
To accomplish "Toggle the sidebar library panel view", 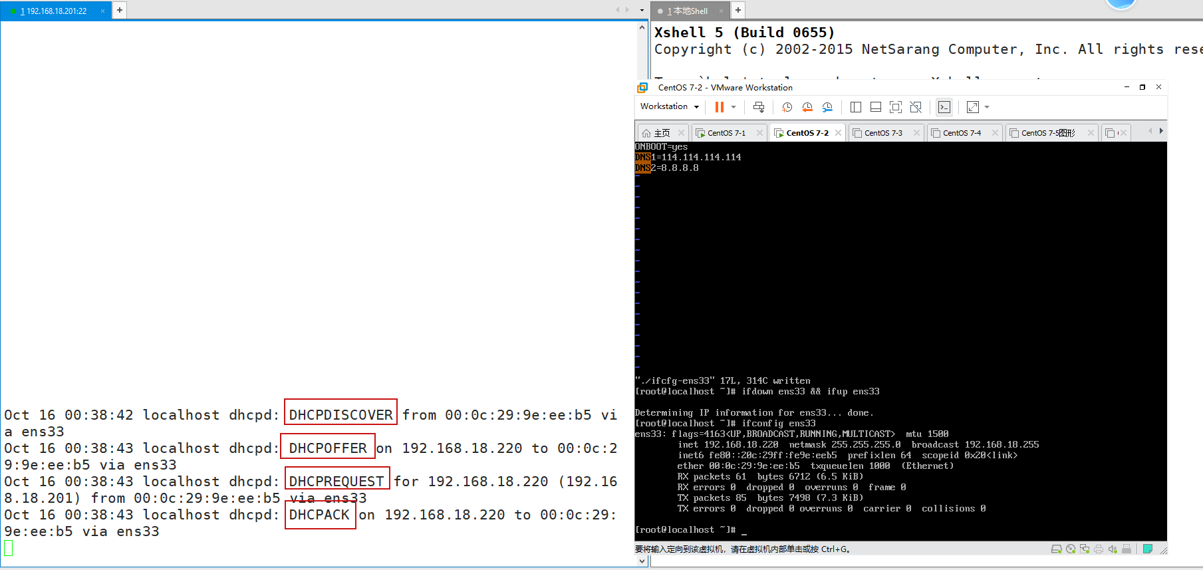I will 856,107.
